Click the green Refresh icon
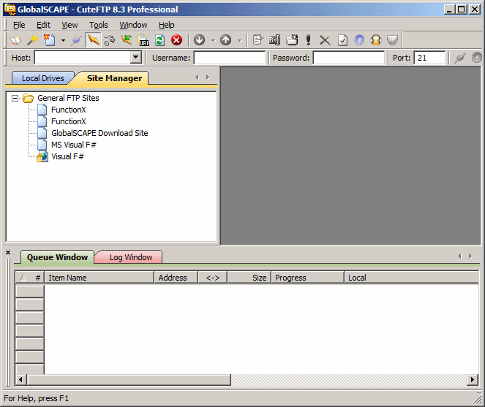Screen dimensions: 485x407 tap(160, 40)
